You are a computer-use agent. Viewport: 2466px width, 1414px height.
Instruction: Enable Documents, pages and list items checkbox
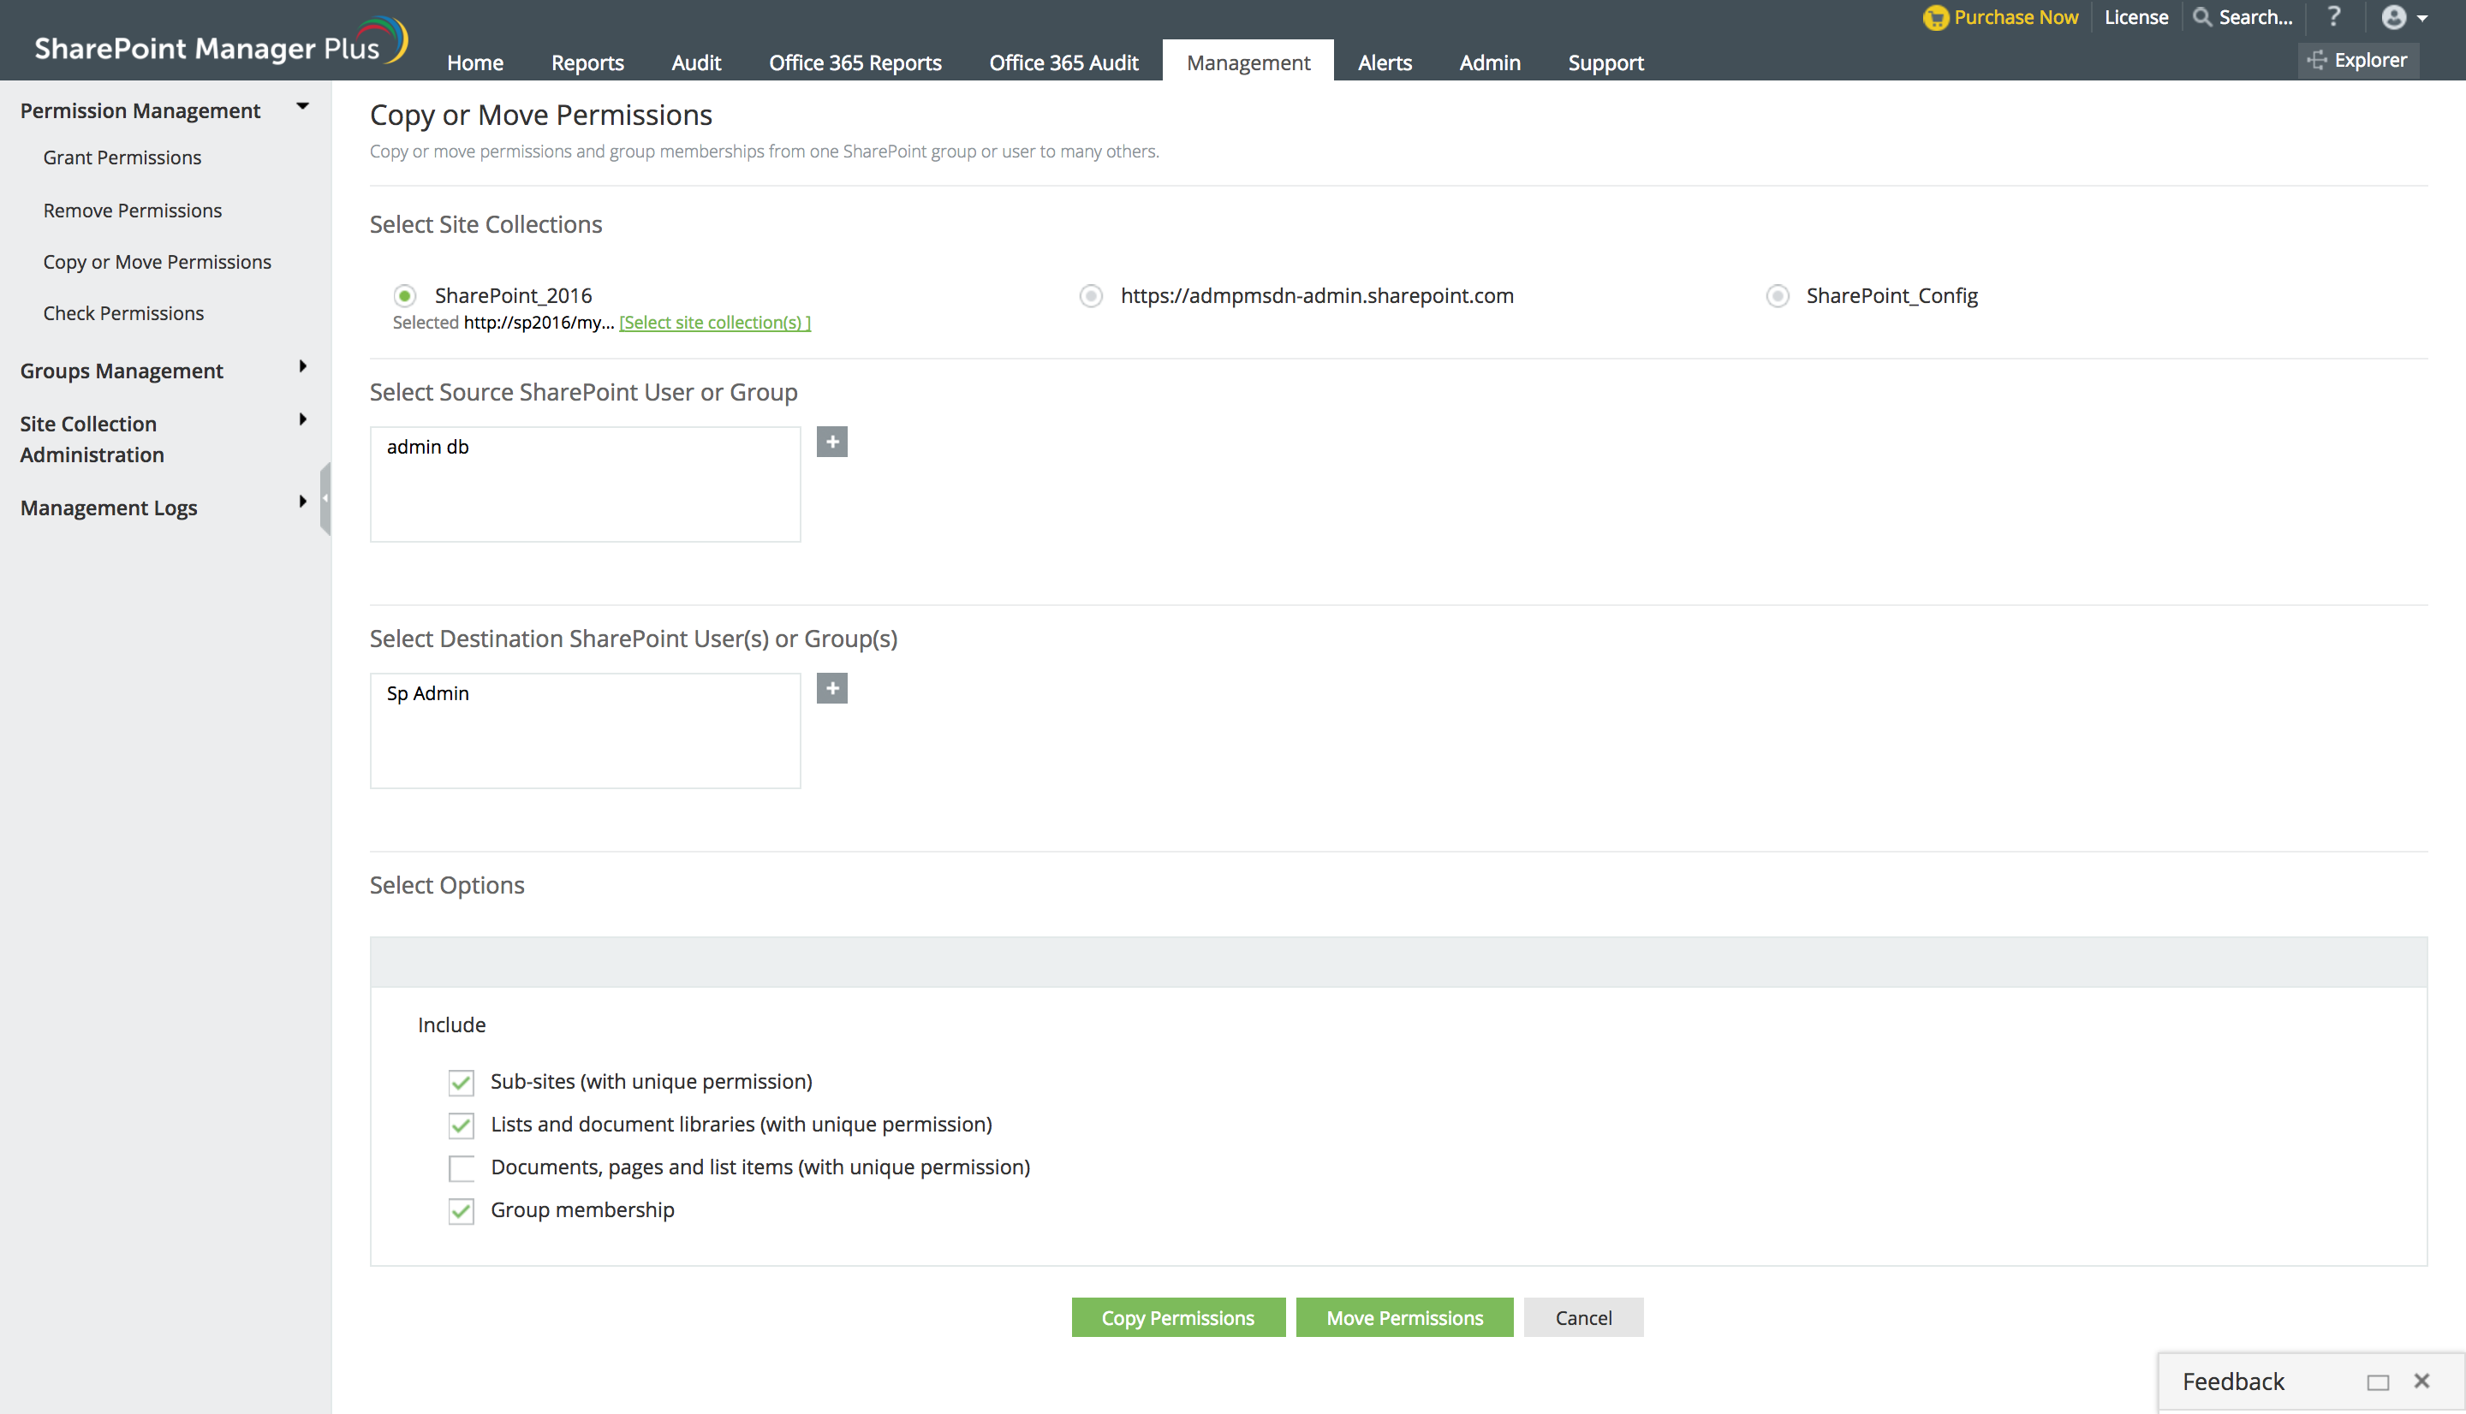tap(462, 1168)
